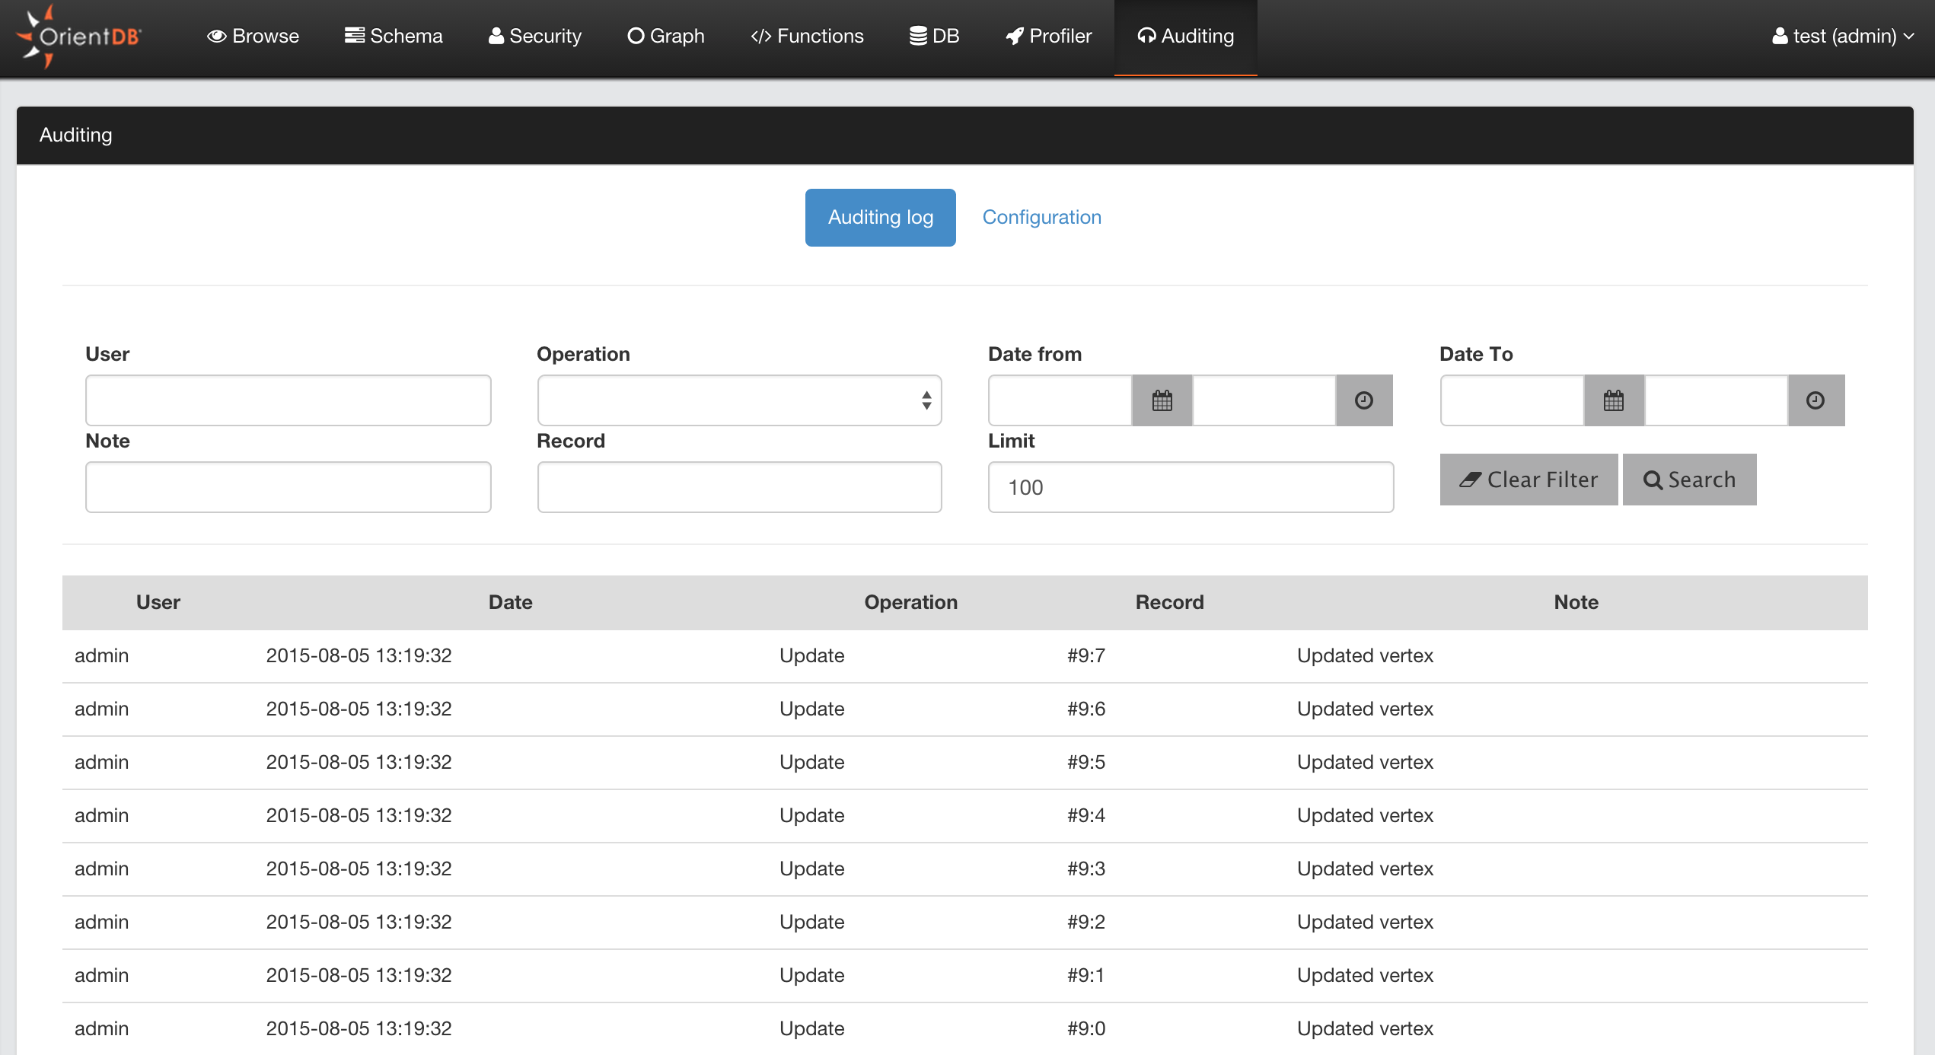Click the #9:7 record row
The image size is (1935, 1055).
coord(1085,655)
